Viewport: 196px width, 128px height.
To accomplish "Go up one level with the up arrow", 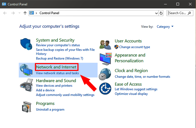I will 25,13.
